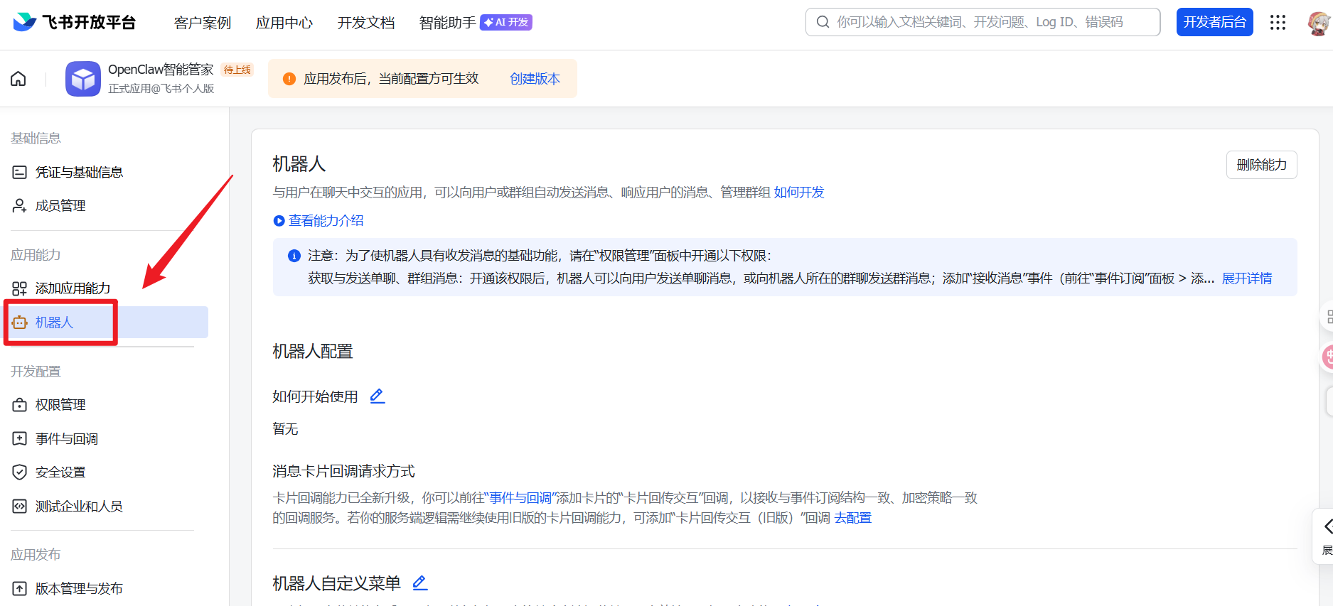Viewport: 1333px width, 606px height.
Task: Open the 如何开发 link
Action: pyautogui.click(x=799, y=193)
